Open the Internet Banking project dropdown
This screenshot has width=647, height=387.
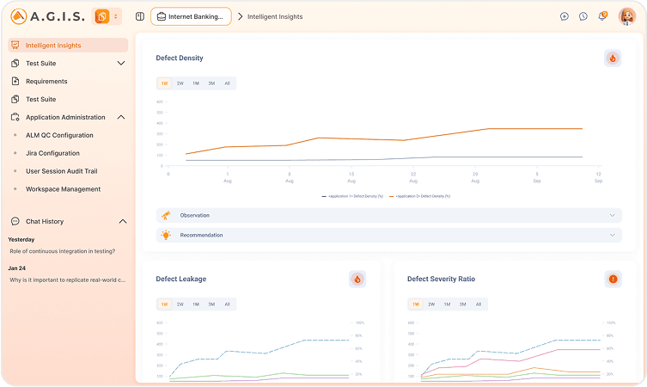(189, 16)
